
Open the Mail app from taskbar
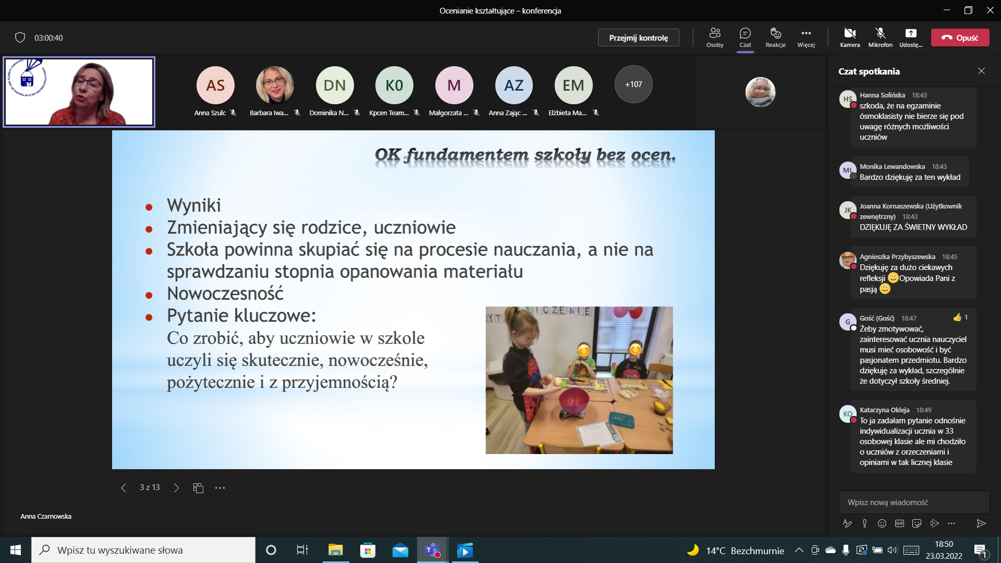click(x=400, y=550)
